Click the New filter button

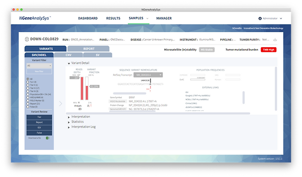point(39,72)
